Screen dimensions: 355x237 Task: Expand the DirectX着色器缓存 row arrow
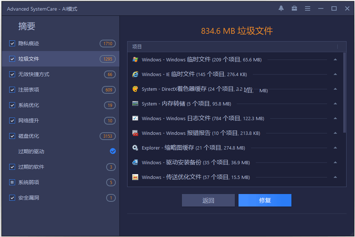pos(335,89)
